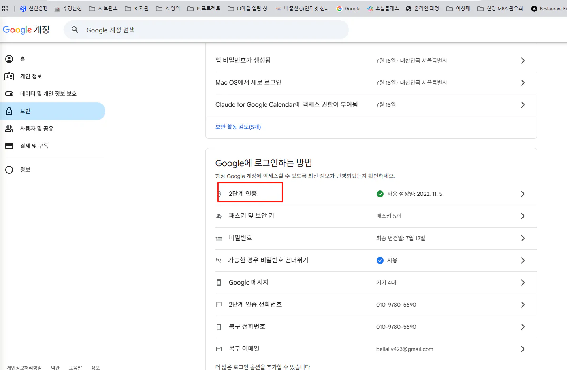
Task: Open the Restaurant bookmark
Action: coord(549,8)
